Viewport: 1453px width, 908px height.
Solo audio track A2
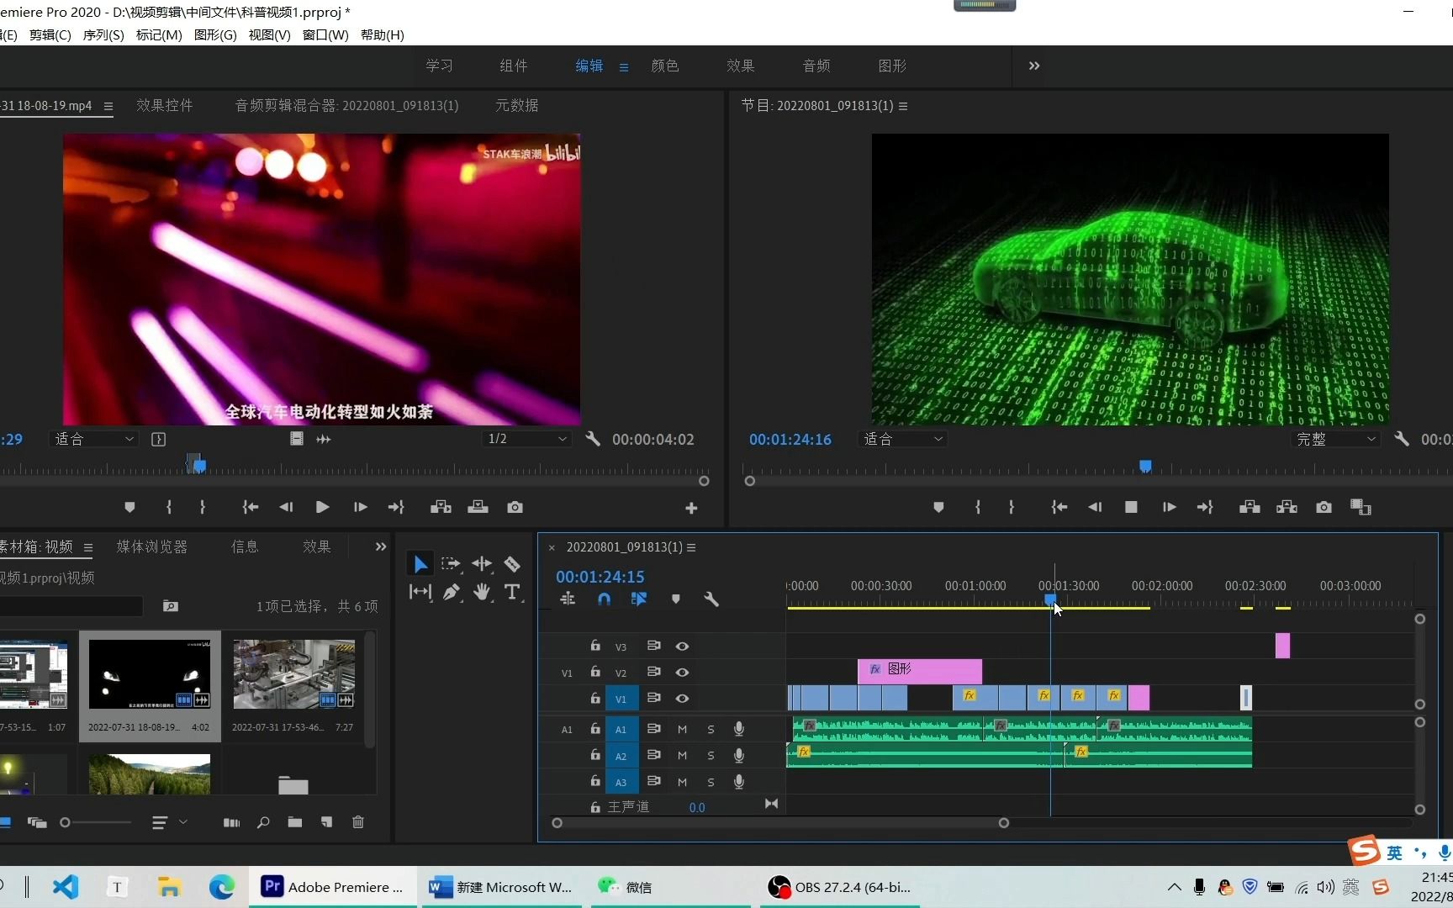(x=711, y=756)
